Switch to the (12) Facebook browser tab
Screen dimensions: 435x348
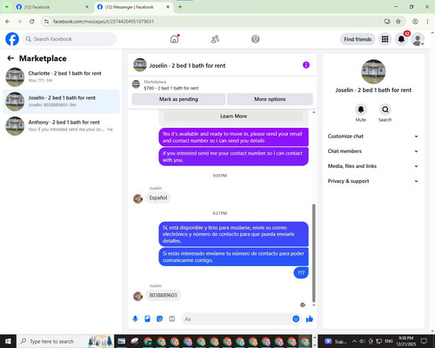(52, 7)
